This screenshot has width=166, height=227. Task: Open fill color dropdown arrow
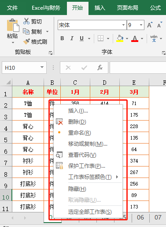(x=127, y=38)
